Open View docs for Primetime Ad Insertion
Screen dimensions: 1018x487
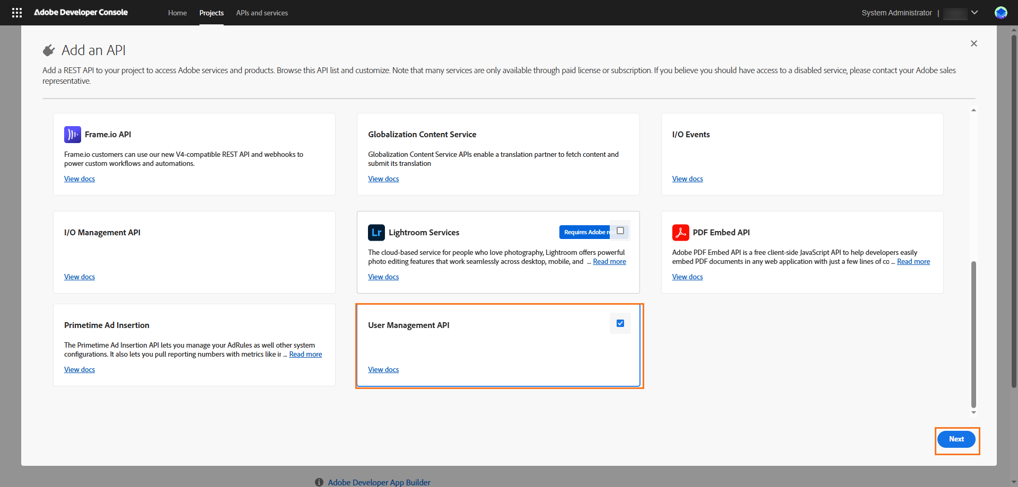[x=80, y=369]
